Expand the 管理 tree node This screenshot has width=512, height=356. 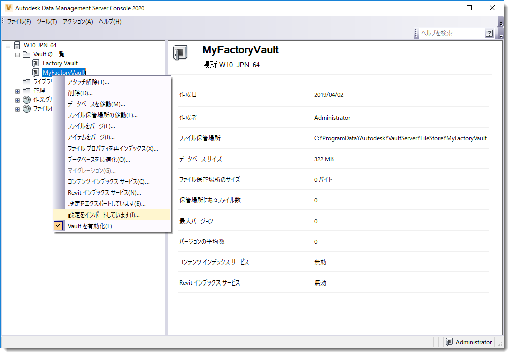pos(17,91)
